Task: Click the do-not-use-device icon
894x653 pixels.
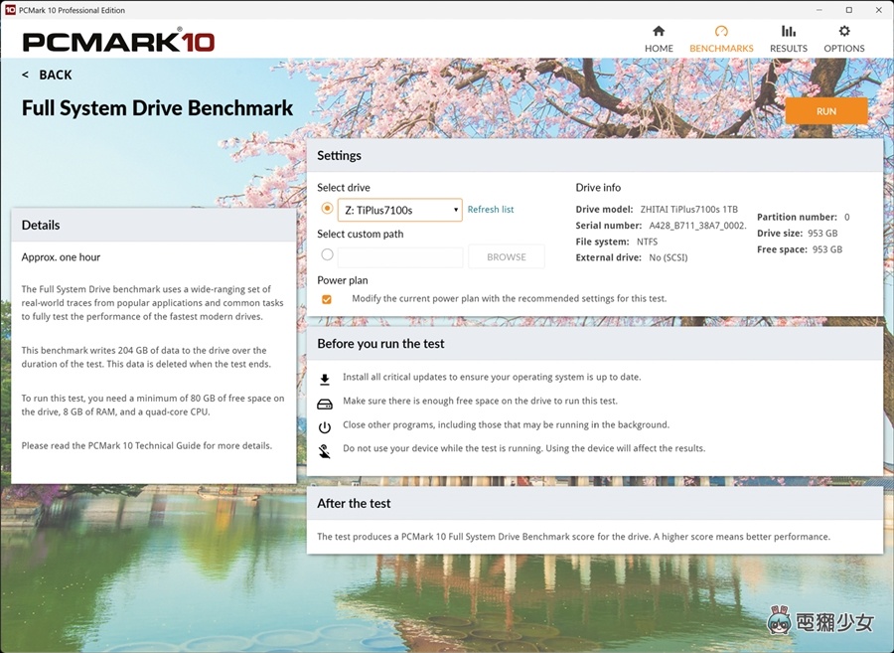Action: coord(325,450)
